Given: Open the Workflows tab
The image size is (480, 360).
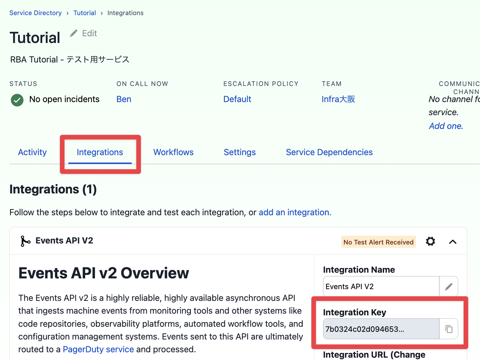Looking at the screenshot, I should coord(173,152).
